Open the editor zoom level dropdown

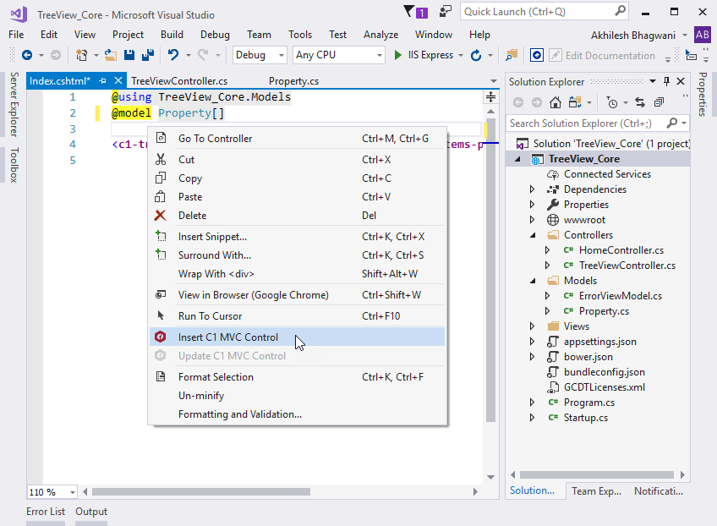[x=72, y=492]
